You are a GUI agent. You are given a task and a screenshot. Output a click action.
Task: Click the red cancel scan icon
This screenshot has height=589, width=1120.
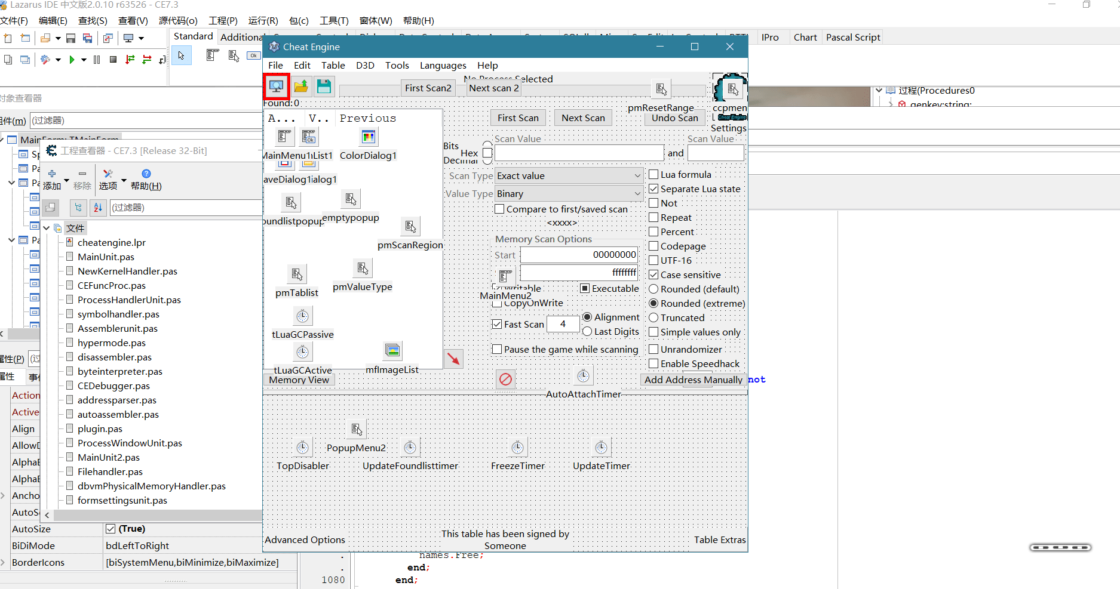click(505, 379)
